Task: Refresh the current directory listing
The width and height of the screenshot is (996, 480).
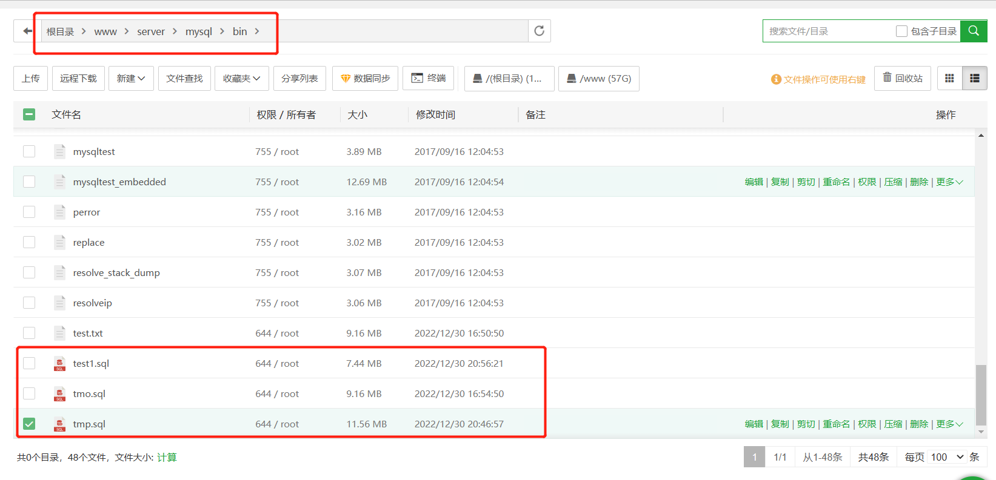Action: click(x=539, y=31)
